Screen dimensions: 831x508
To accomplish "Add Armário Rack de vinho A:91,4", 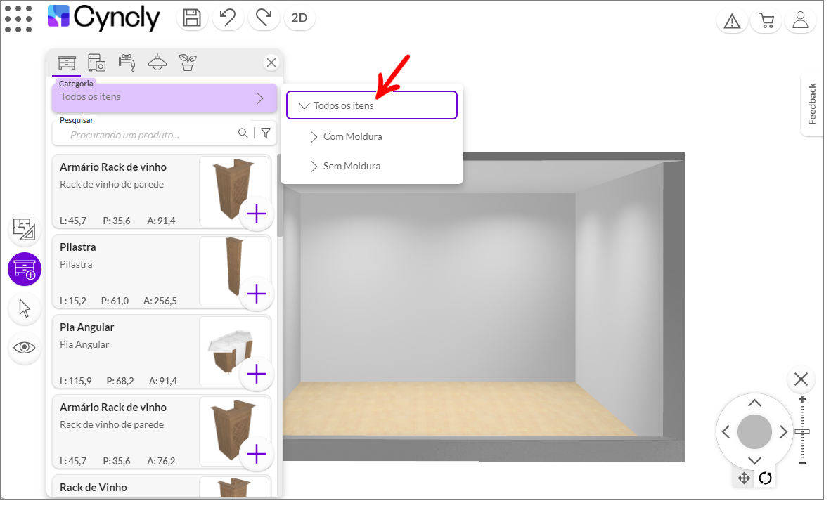I will coord(257,214).
